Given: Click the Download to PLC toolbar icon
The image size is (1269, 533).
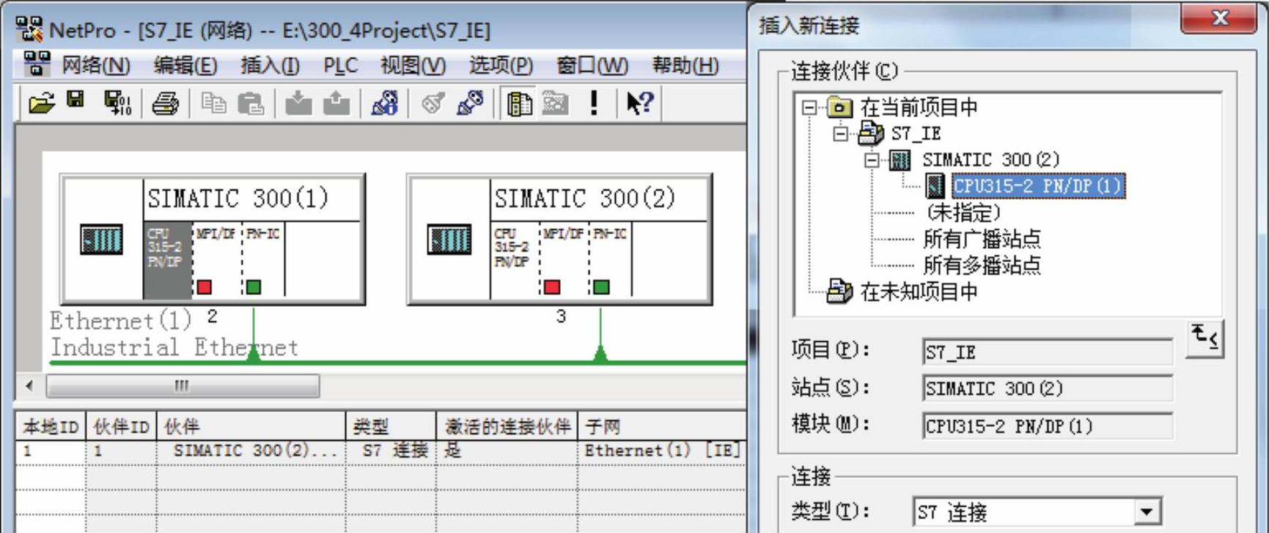Looking at the screenshot, I should [x=298, y=103].
